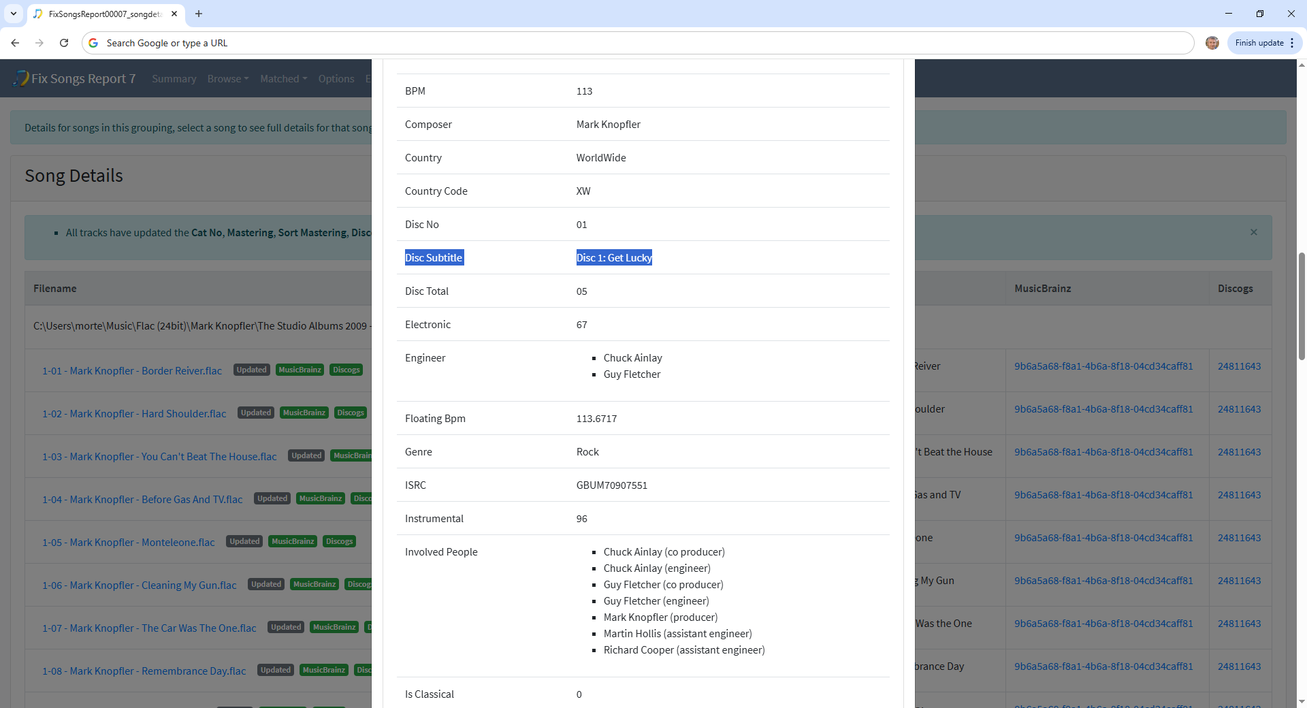Image resolution: width=1307 pixels, height=708 pixels.
Task: Open the Options menu item
Action: (336, 79)
